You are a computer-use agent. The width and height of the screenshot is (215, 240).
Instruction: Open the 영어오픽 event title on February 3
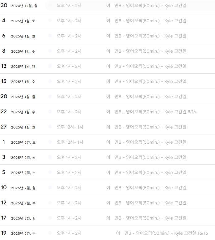(x=150, y=157)
